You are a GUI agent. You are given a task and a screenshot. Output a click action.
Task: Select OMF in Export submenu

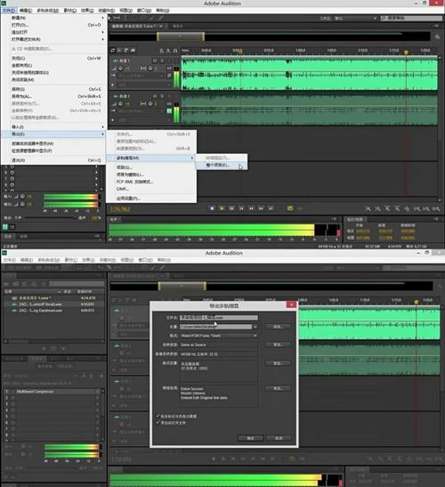click(x=151, y=189)
